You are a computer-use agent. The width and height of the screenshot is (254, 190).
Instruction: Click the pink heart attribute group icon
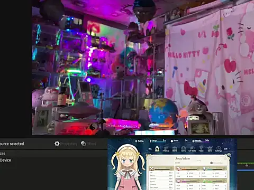178,181
